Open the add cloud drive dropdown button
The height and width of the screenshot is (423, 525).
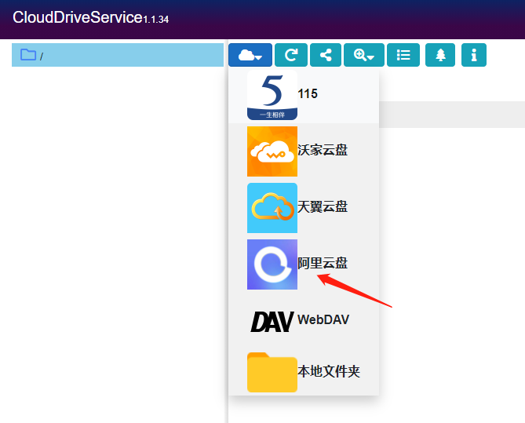[250, 55]
